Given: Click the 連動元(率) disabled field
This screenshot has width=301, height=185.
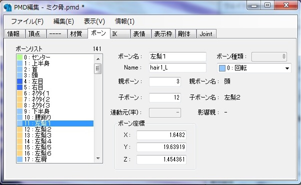Looking at the screenshot, I should coord(165,112).
